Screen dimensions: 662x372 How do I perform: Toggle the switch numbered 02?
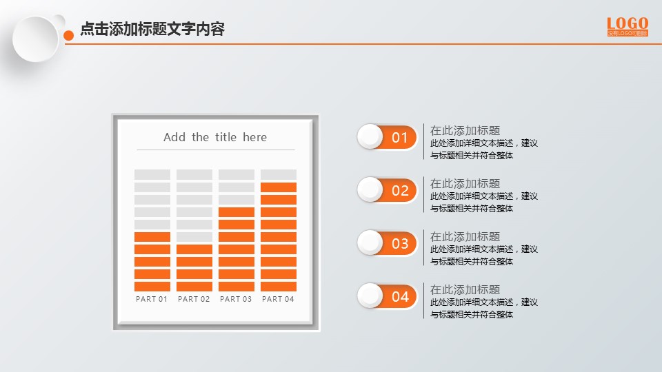coord(387,190)
